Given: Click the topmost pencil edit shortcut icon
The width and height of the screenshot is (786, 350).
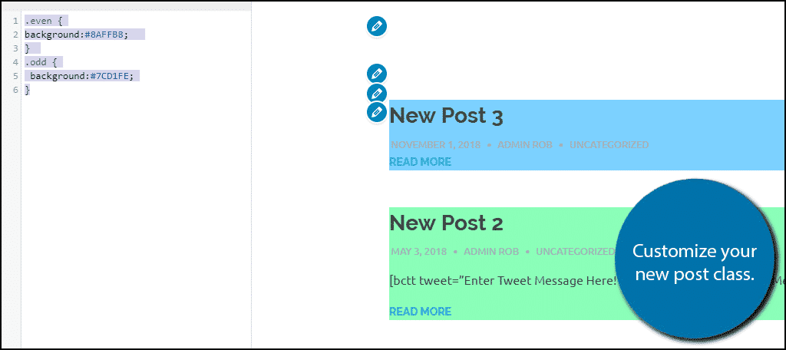Looking at the screenshot, I should (376, 26).
